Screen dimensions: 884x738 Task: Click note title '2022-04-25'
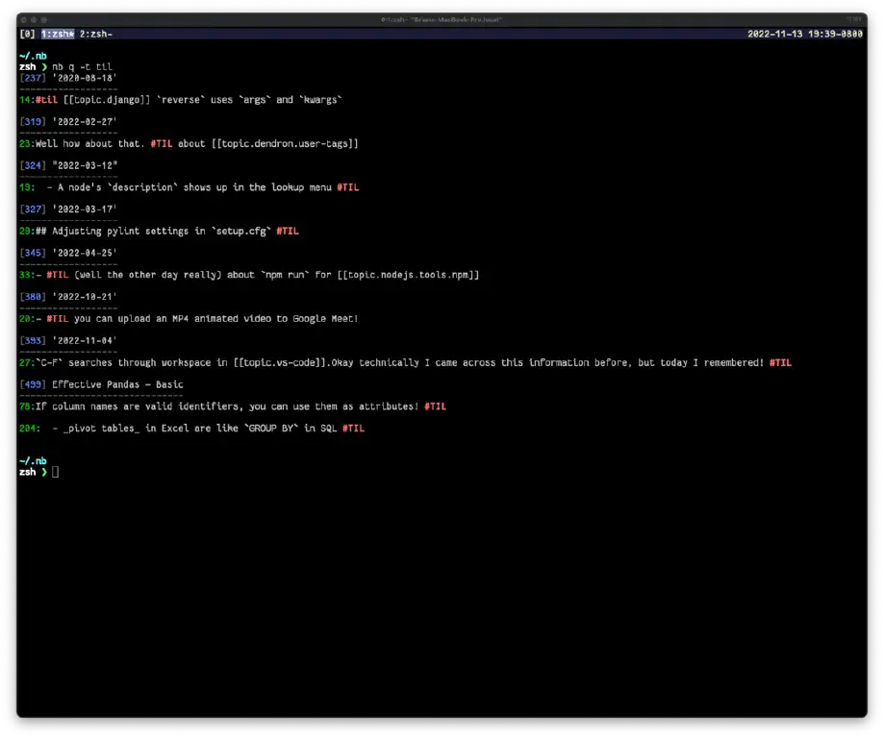coord(85,253)
